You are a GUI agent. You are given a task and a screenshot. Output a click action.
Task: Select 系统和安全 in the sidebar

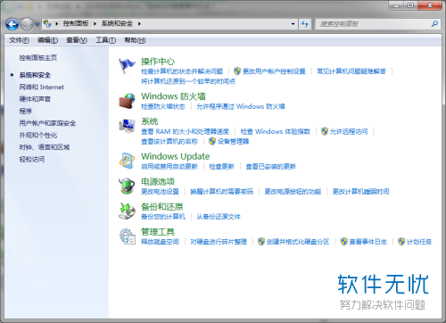coord(35,75)
